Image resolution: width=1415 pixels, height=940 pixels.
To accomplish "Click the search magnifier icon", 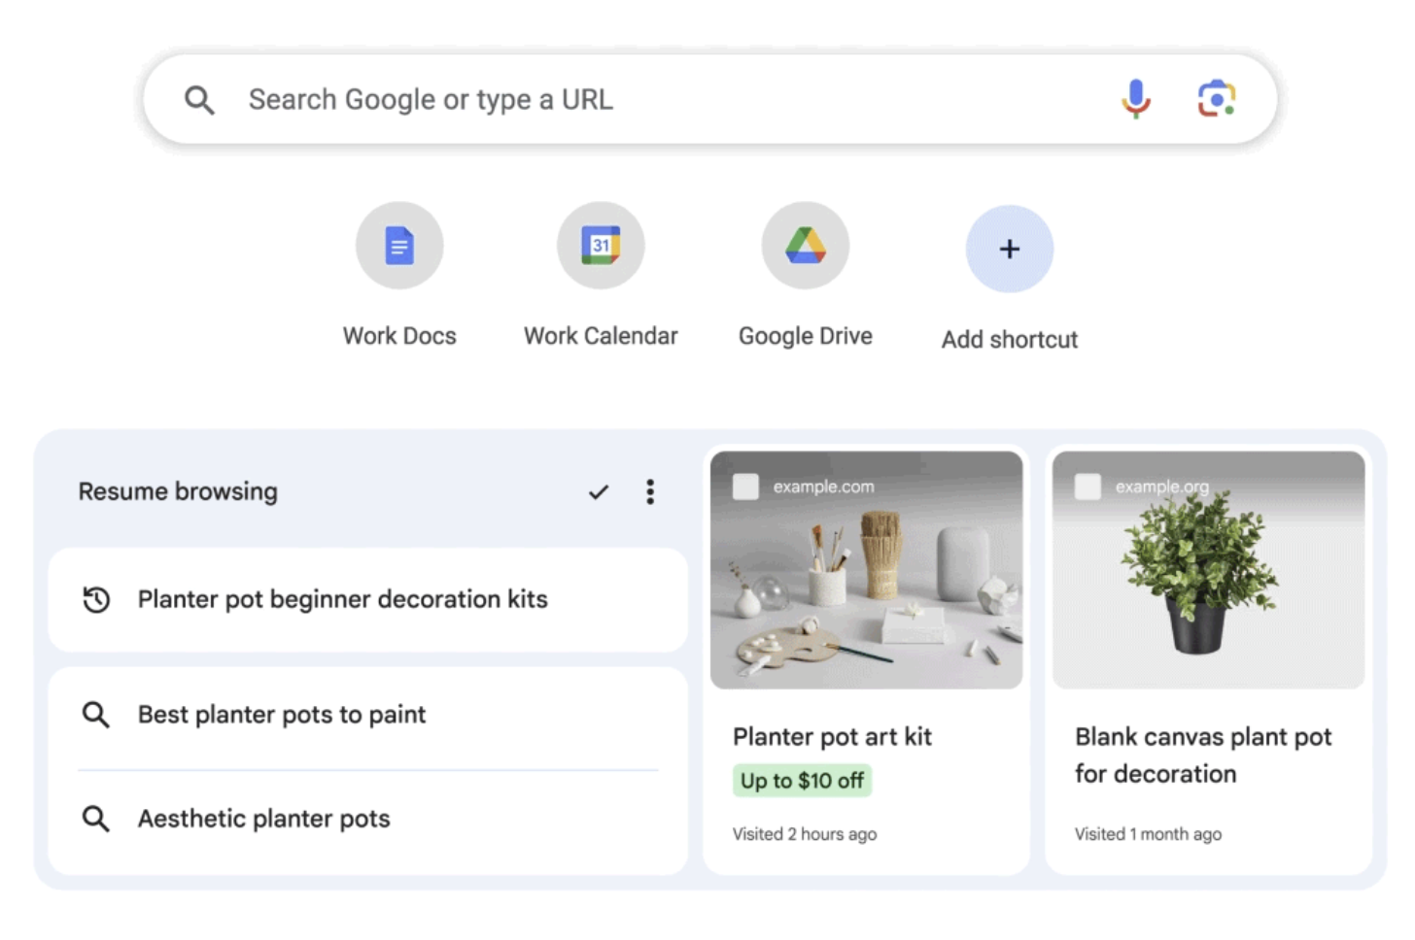I will tap(199, 98).
